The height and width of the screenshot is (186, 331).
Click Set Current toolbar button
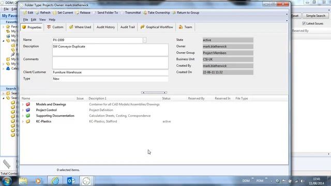click(x=63, y=12)
